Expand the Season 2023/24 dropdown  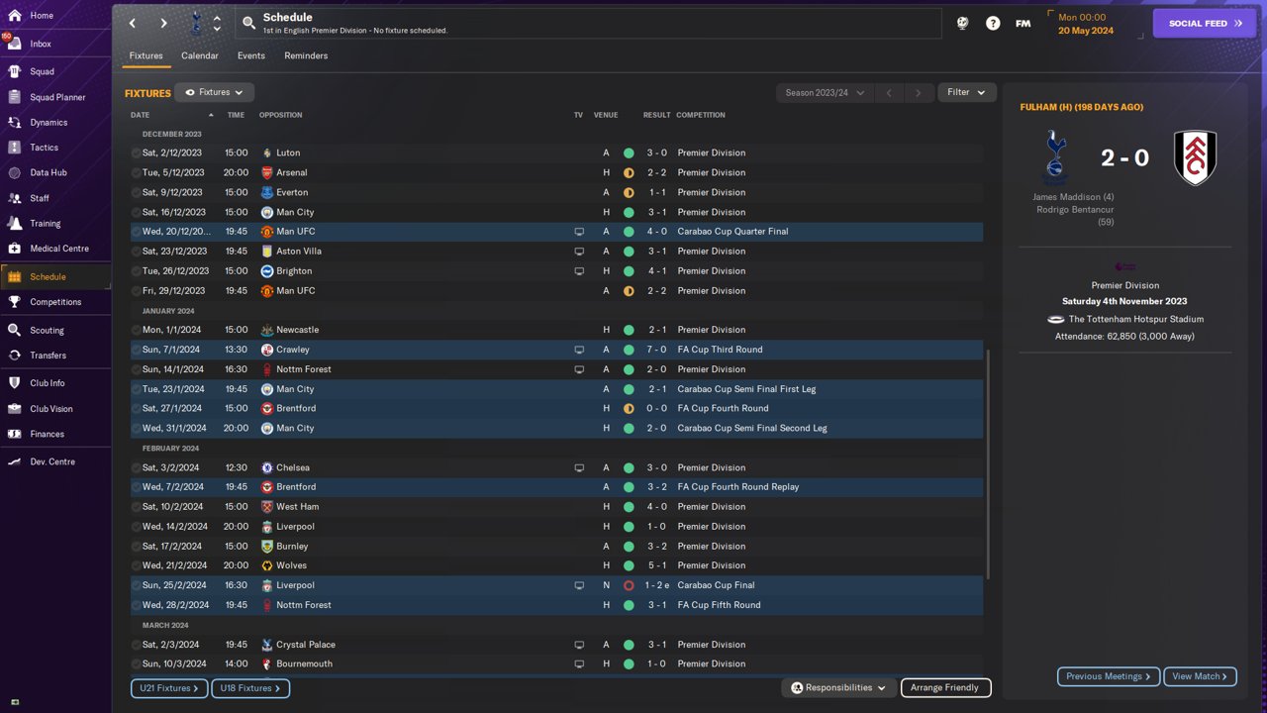(x=825, y=92)
